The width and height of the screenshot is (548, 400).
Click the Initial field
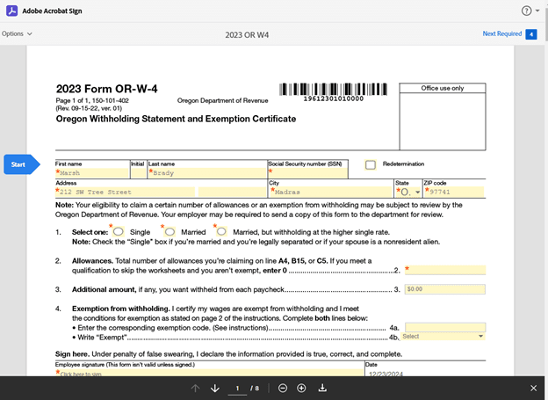coord(139,173)
